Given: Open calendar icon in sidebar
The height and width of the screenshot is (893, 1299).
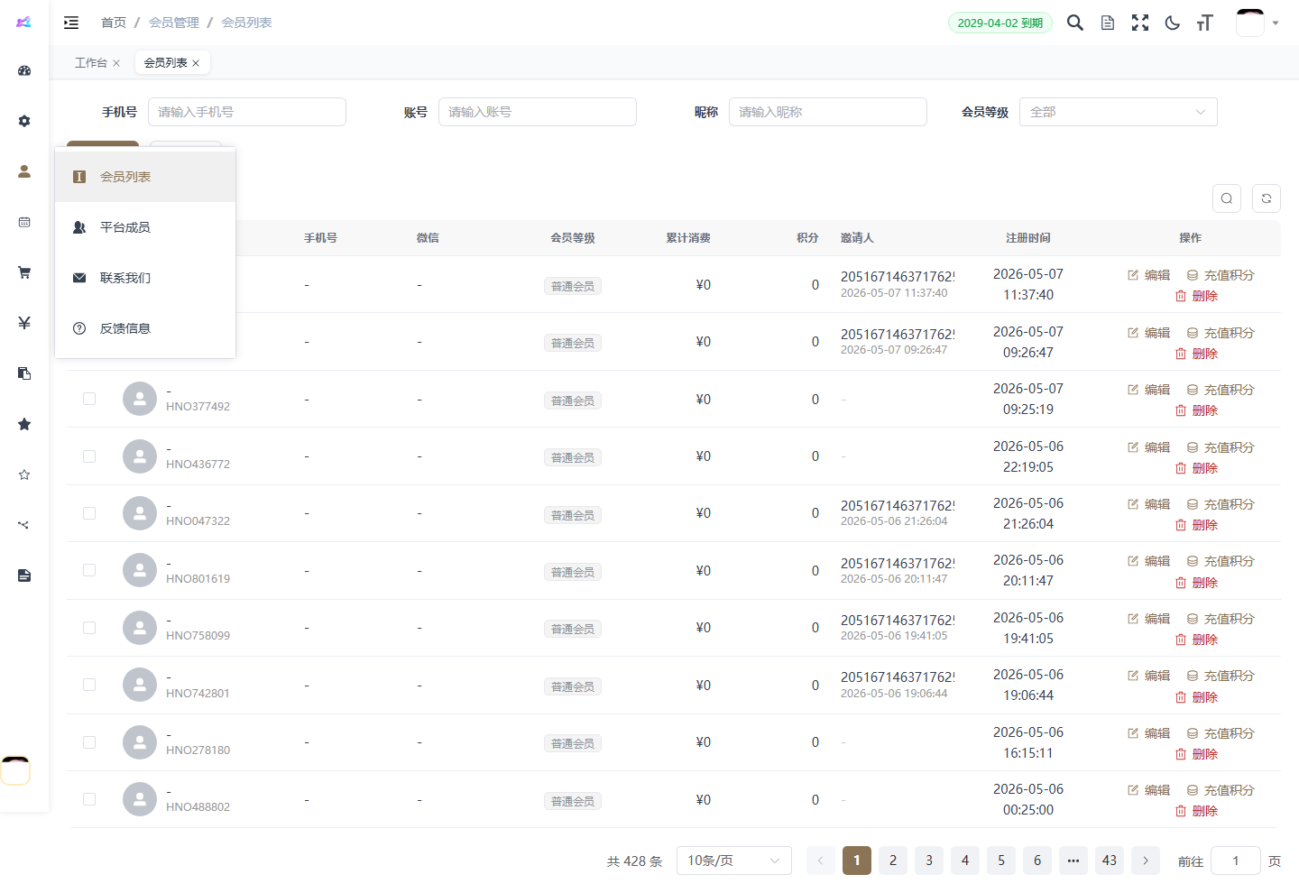Looking at the screenshot, I should pyautogui.click(x=24, y=222).
